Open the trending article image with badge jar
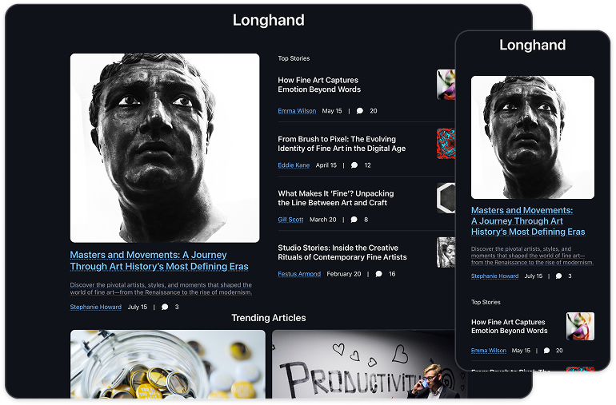The width and height of the screenshot is (616, 405). coord(168,364)
